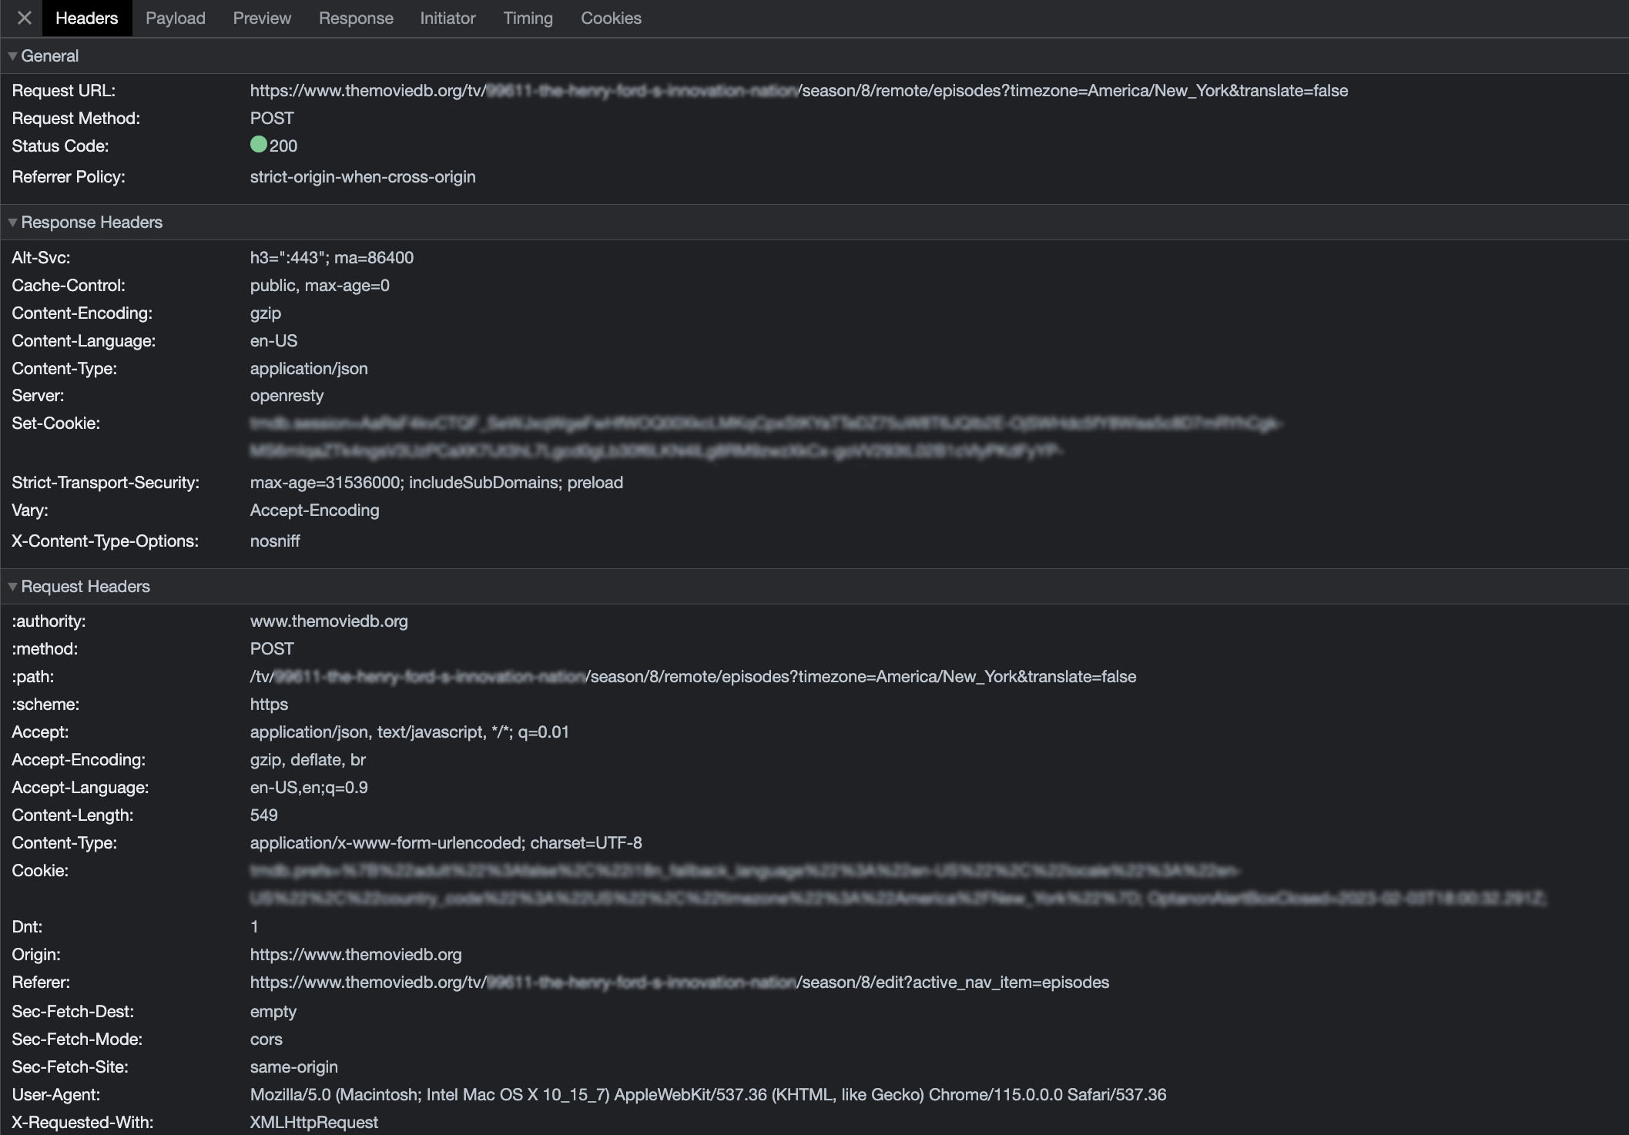
Task: Select the Request URL value text
Action: (799, 90)
